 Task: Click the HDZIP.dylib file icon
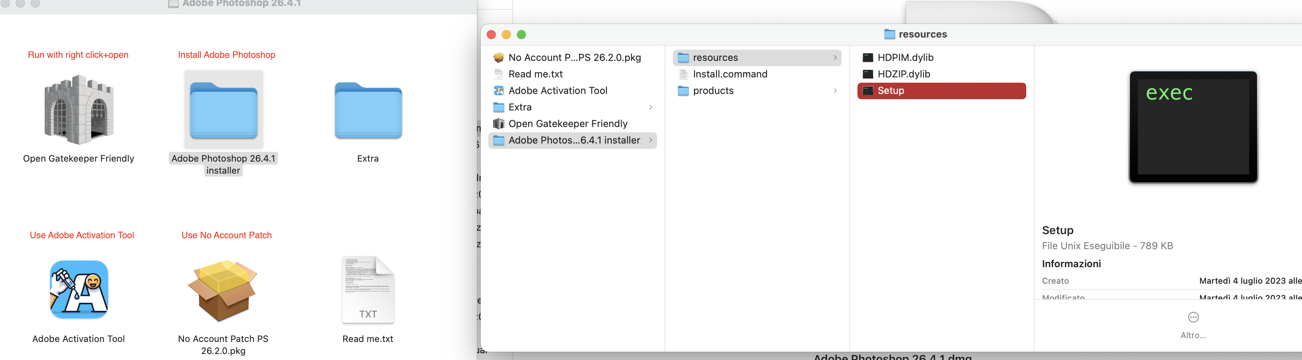click(x=868, y=74)
